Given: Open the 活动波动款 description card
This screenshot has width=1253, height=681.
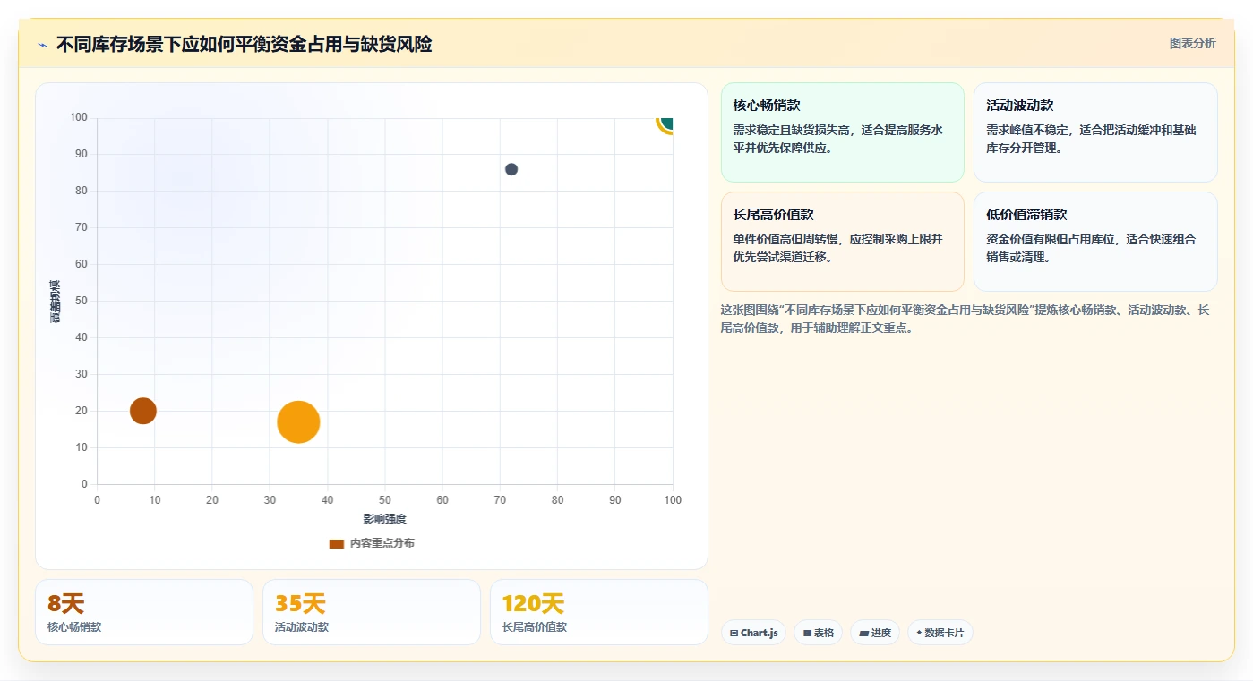Looking at the screenshot, I should 1095,132.
